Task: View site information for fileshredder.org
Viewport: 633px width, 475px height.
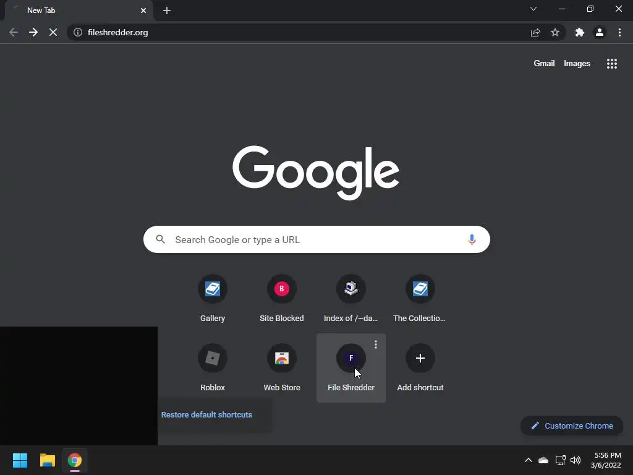Action: click(77, 32)
